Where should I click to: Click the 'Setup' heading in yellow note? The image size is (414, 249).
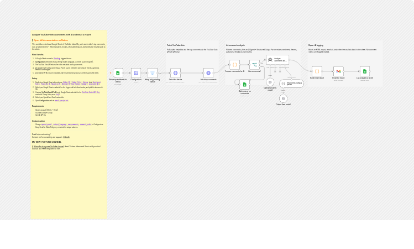[35, 79]
